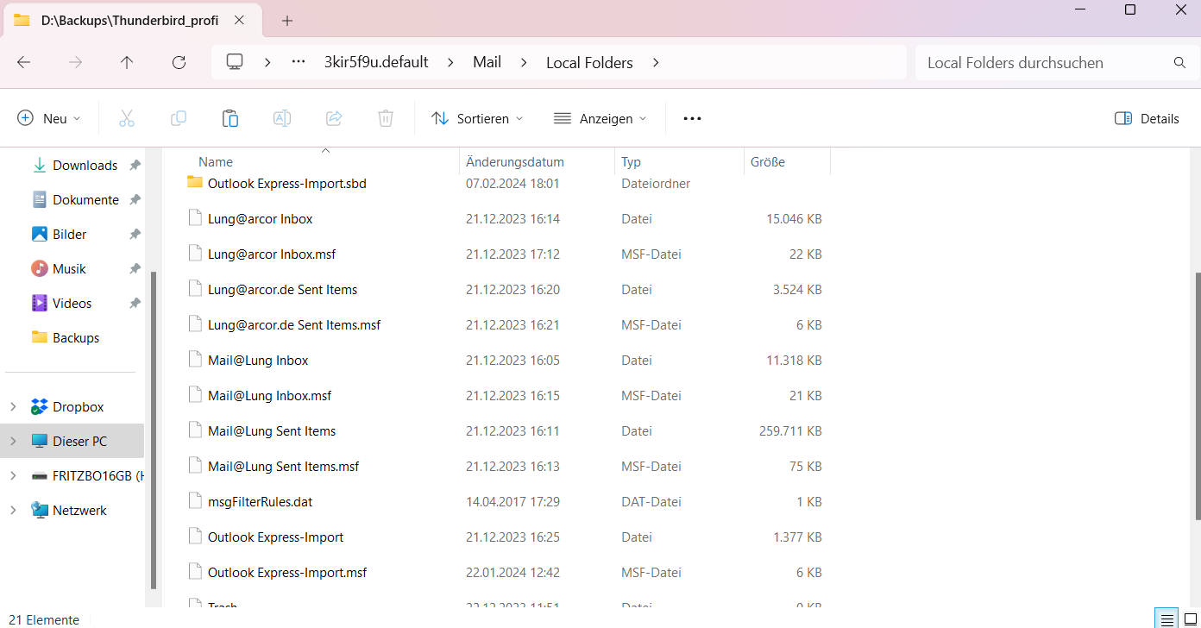The image size is (1201, 628).
Task: Click the Paste clipboard icon
Action: coord(230,119)
